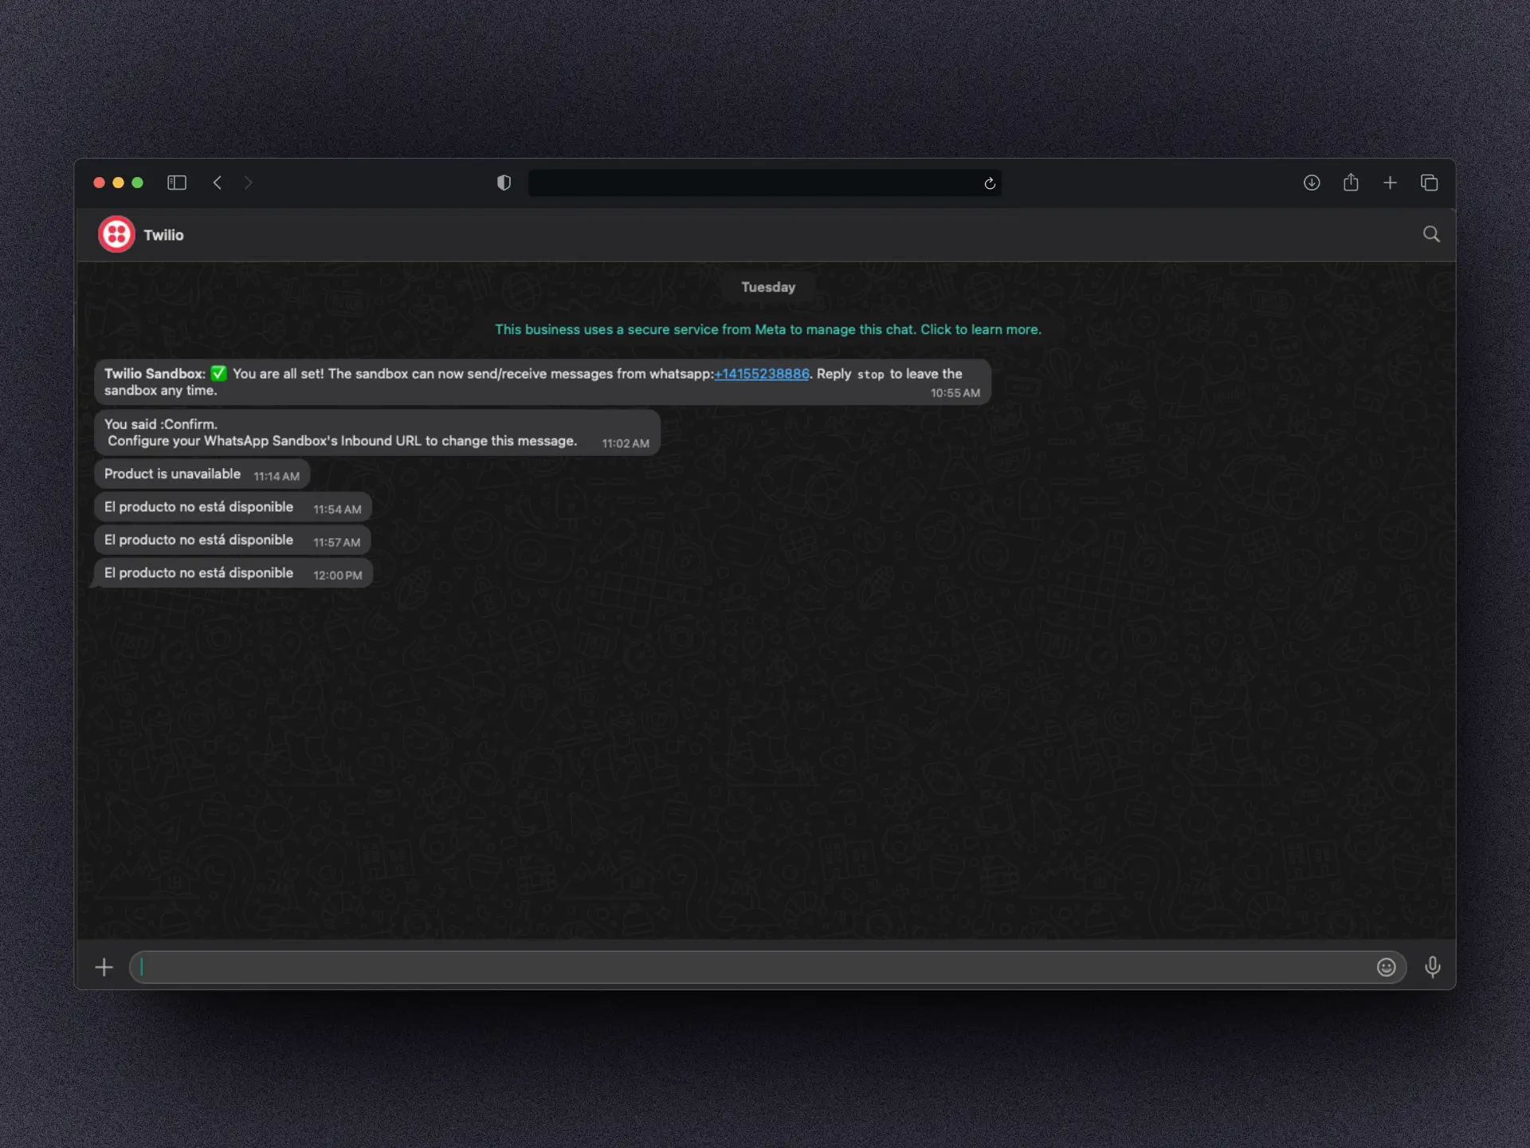Minimize the Safari window
The width and height of the screenshot is (1530, 1148).
[118, 183]
